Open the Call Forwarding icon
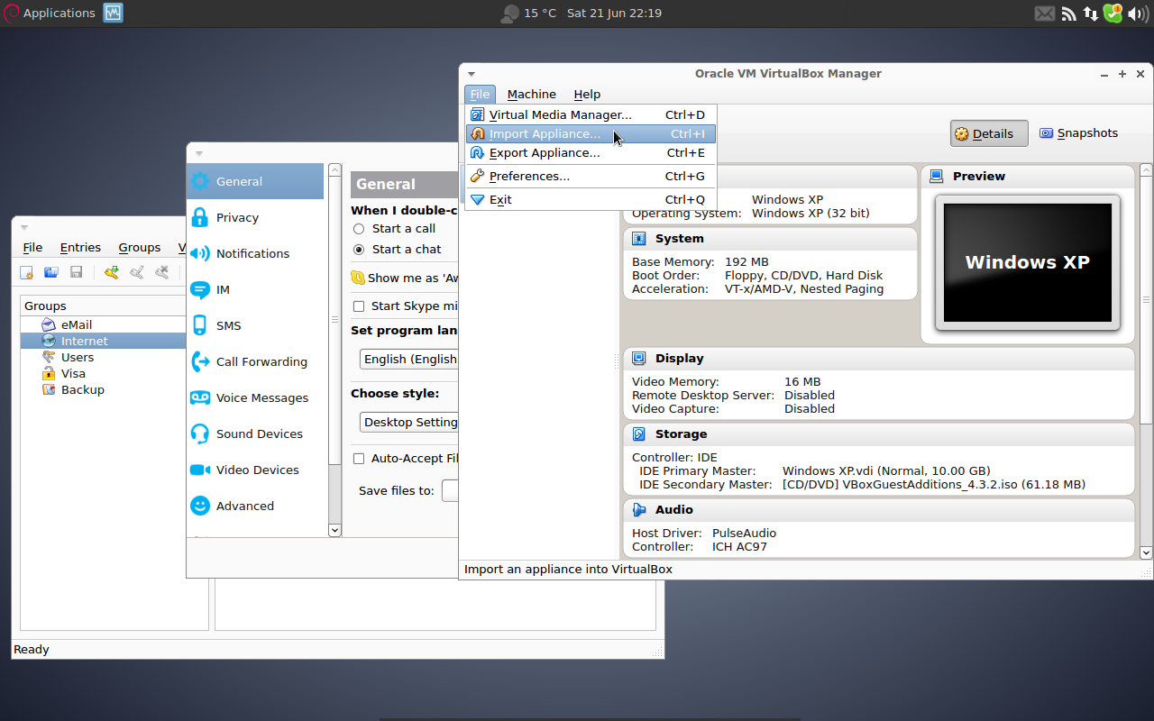The height and width of the screenshot is (721, 1154). coord(200,361)
